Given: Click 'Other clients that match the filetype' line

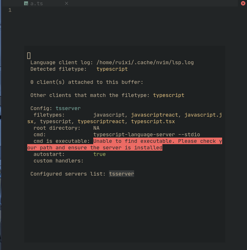Looking at the screenshot, I should click(107, 95).
